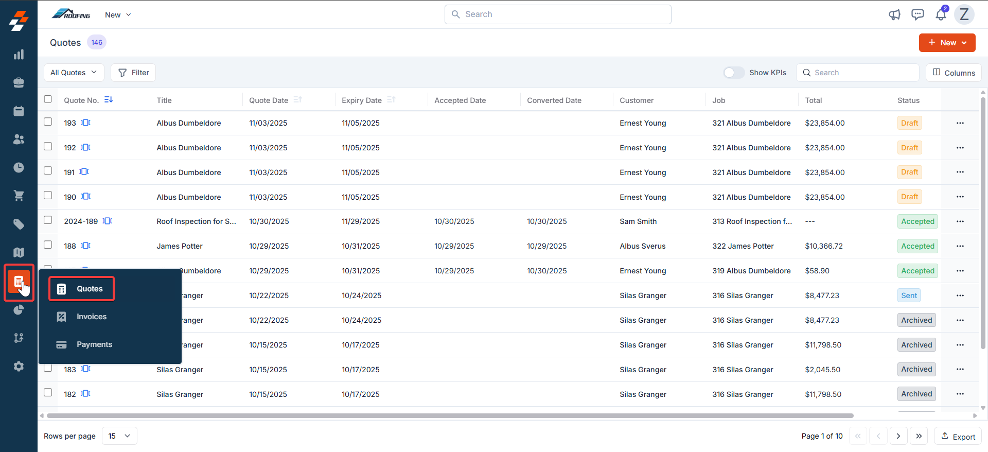Select Payments in the flyout menu
The image size is (988, 452).
94,344
